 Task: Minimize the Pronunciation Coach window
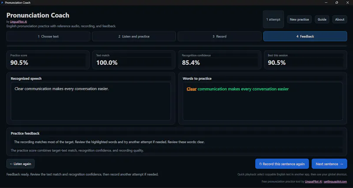tap(326, 3)
